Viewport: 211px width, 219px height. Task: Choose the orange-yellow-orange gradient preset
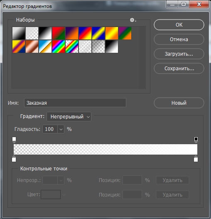112,33
